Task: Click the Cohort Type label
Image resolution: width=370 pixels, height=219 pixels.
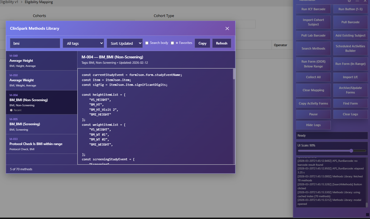Action: coord(164,16)
